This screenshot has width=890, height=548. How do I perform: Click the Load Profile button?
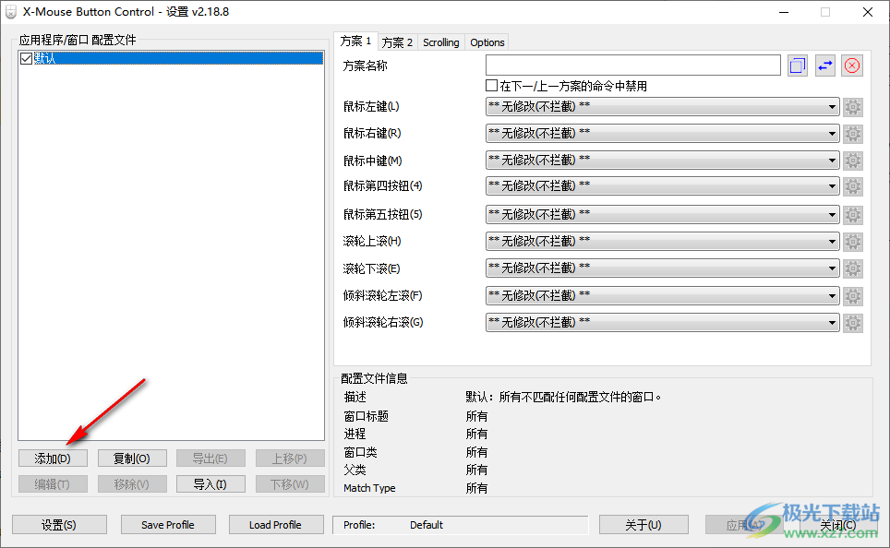tap(276, 525)
